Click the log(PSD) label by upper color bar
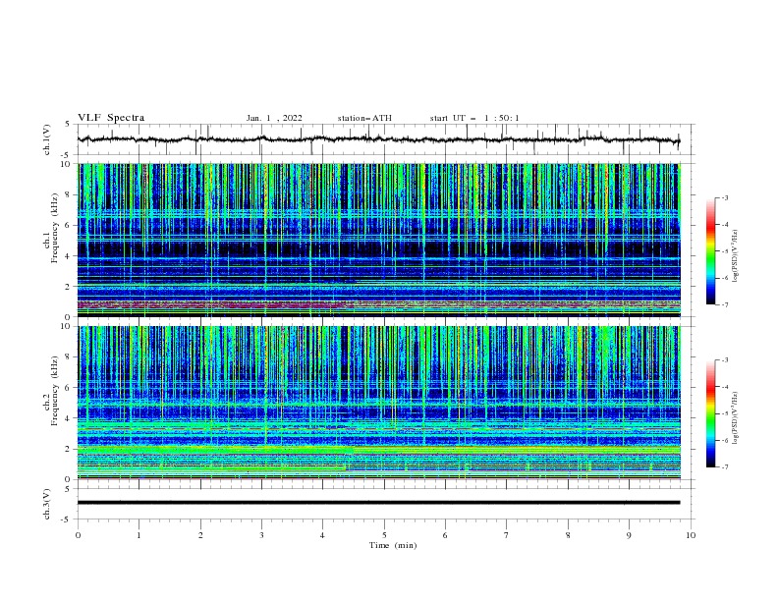Viewport: 778px width, 601px height. [737, 256]
